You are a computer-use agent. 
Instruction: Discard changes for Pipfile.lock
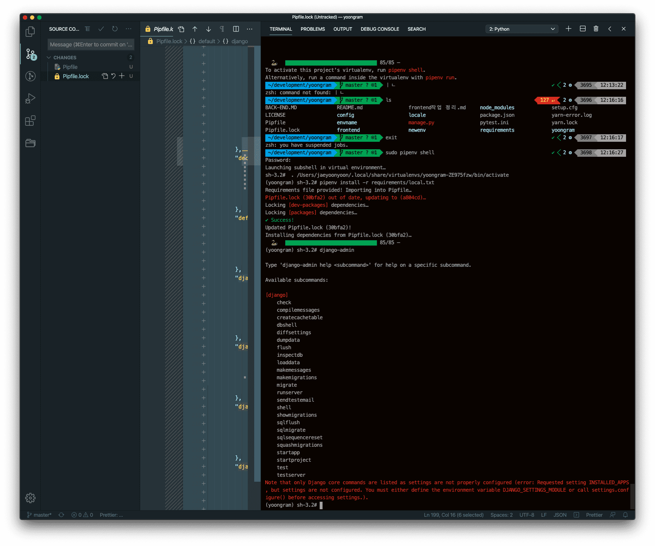(x=113, y=76)
